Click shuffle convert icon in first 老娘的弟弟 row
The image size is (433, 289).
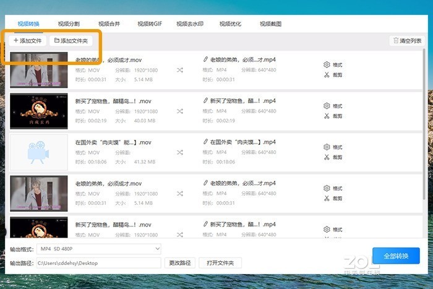(180, 70)
